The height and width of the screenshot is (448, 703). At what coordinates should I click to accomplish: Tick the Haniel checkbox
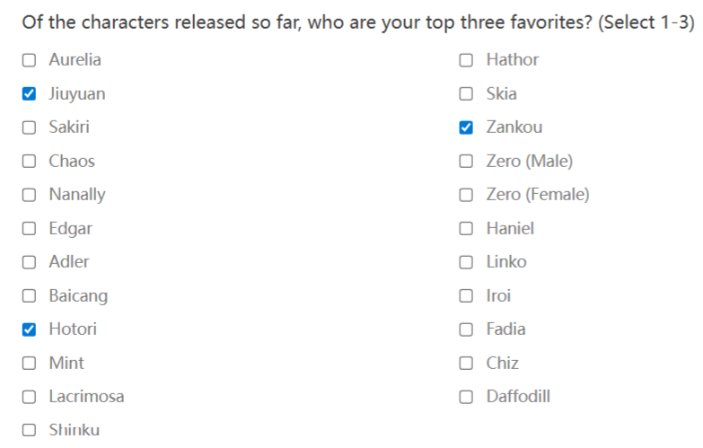click(x=466, y=228)
